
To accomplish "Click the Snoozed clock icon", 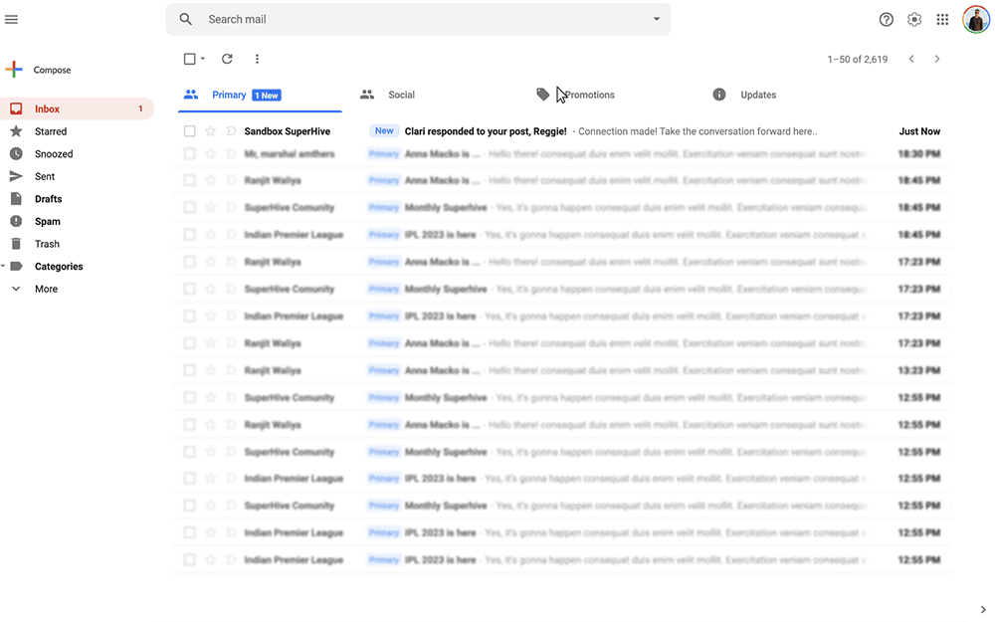I will pyautogui.click(x=16, y=153).
